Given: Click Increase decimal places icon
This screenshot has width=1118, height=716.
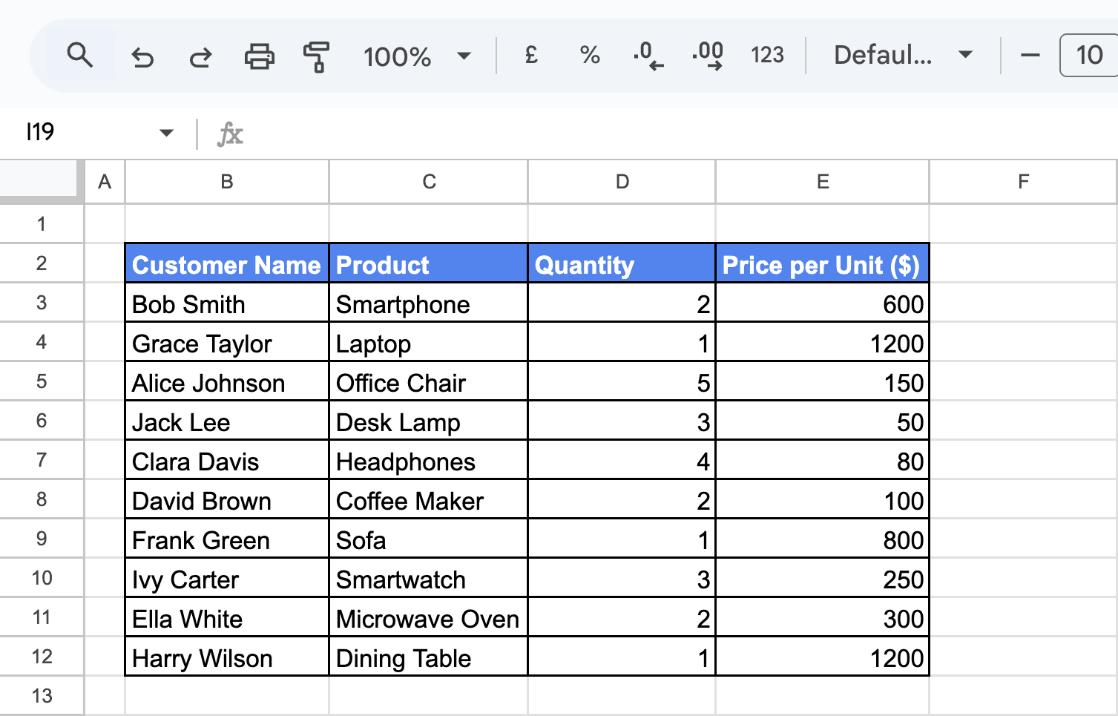Looking at the screenshot, I should (x=708, y=56).
